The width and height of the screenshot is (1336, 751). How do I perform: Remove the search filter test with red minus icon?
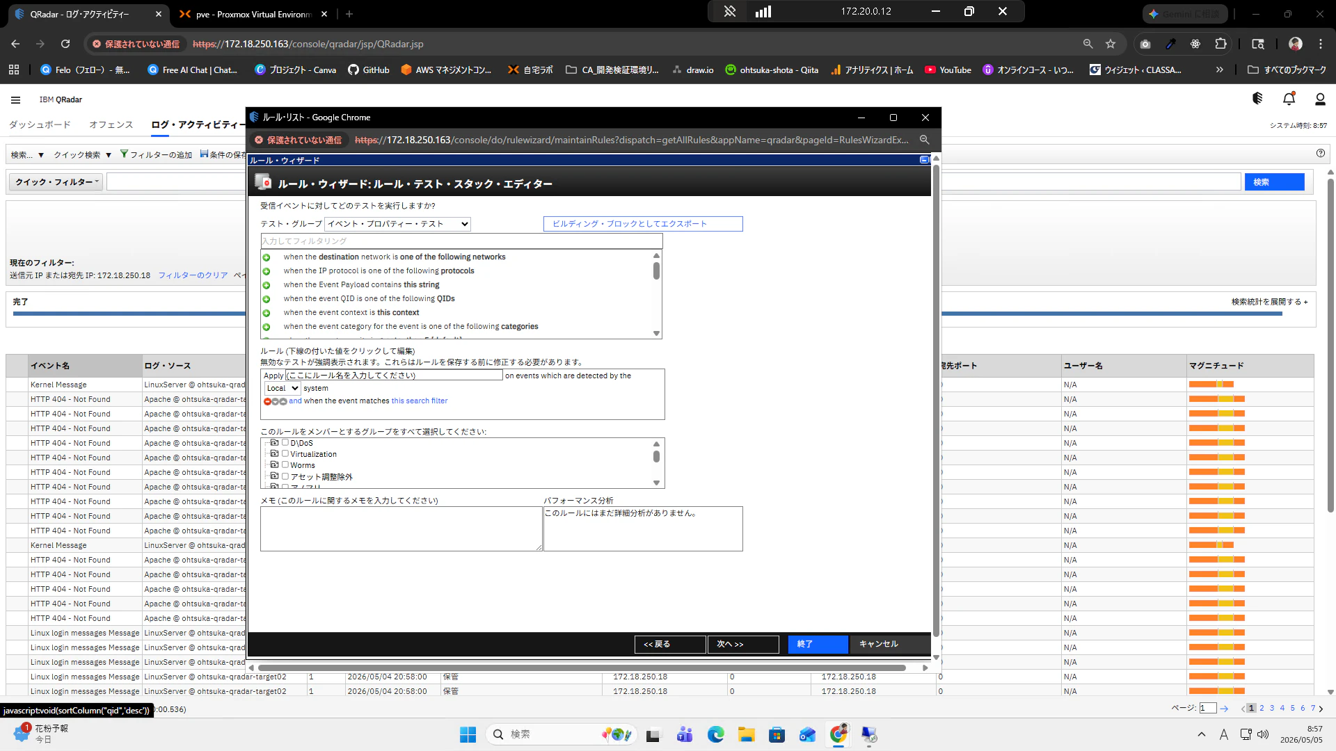point(267,401)
